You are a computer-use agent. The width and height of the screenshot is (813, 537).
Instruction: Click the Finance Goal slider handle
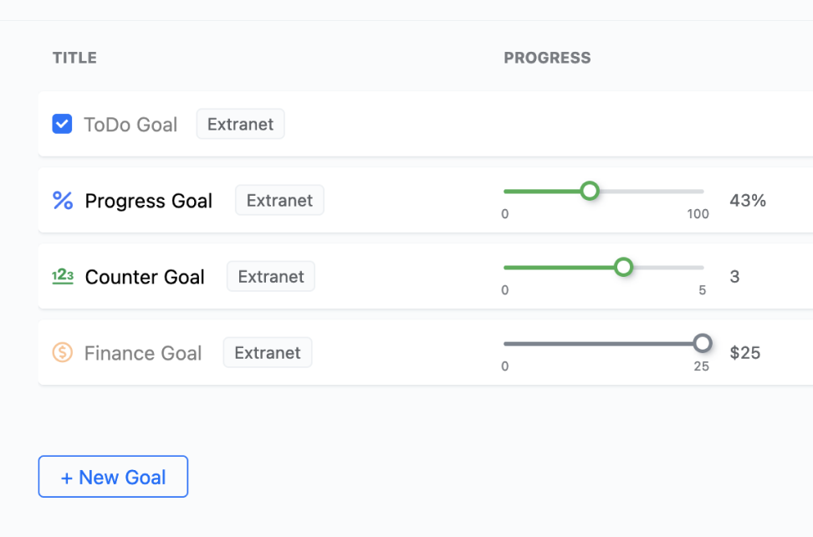703,343
